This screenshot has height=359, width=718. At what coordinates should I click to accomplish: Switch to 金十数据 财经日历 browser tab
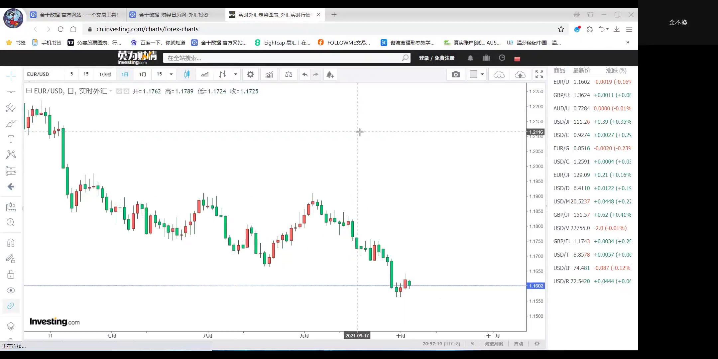[x=174, y=15]
